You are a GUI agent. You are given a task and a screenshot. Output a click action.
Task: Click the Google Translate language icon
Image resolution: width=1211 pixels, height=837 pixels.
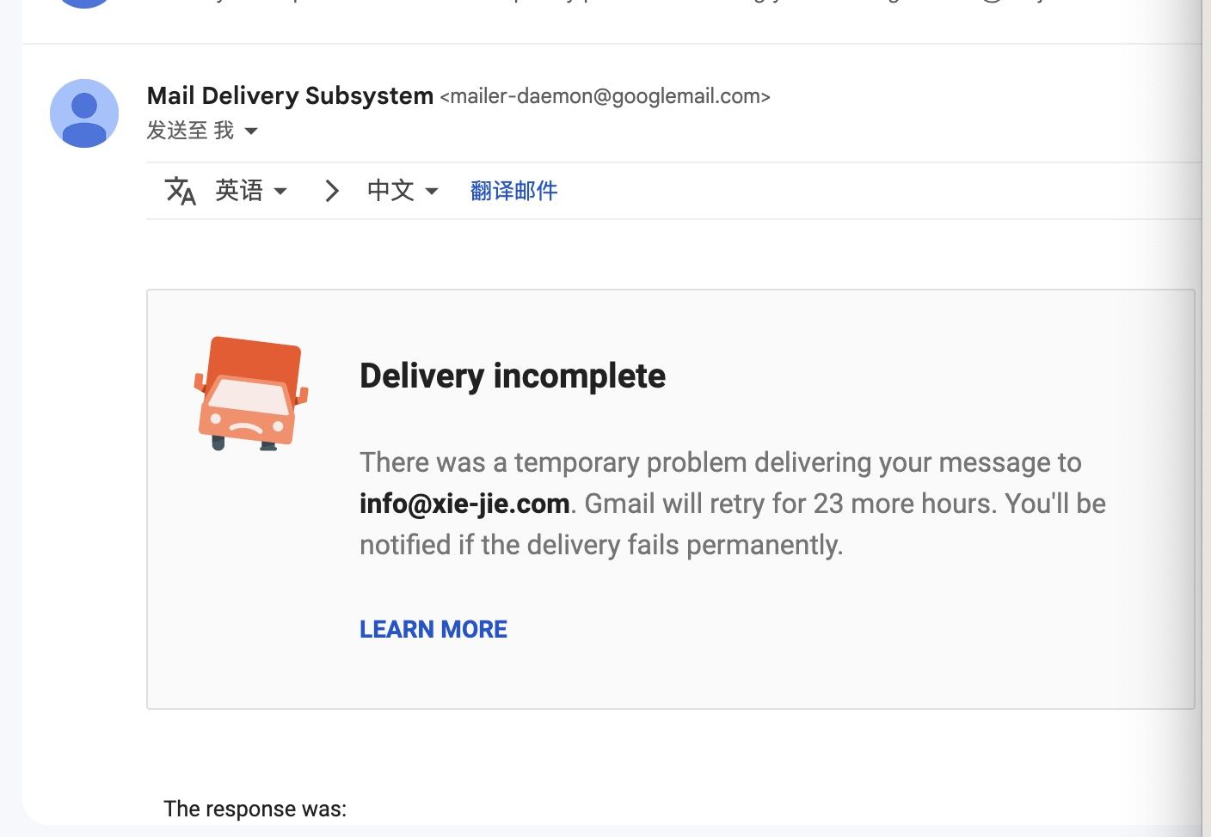pyautogui.click(x=181, y=191)
